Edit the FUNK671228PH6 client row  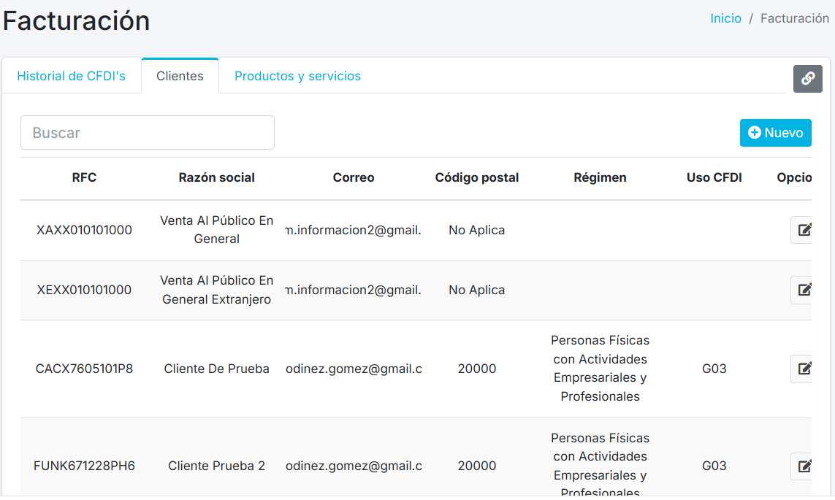pyautogui.click(x=803, y=466)
